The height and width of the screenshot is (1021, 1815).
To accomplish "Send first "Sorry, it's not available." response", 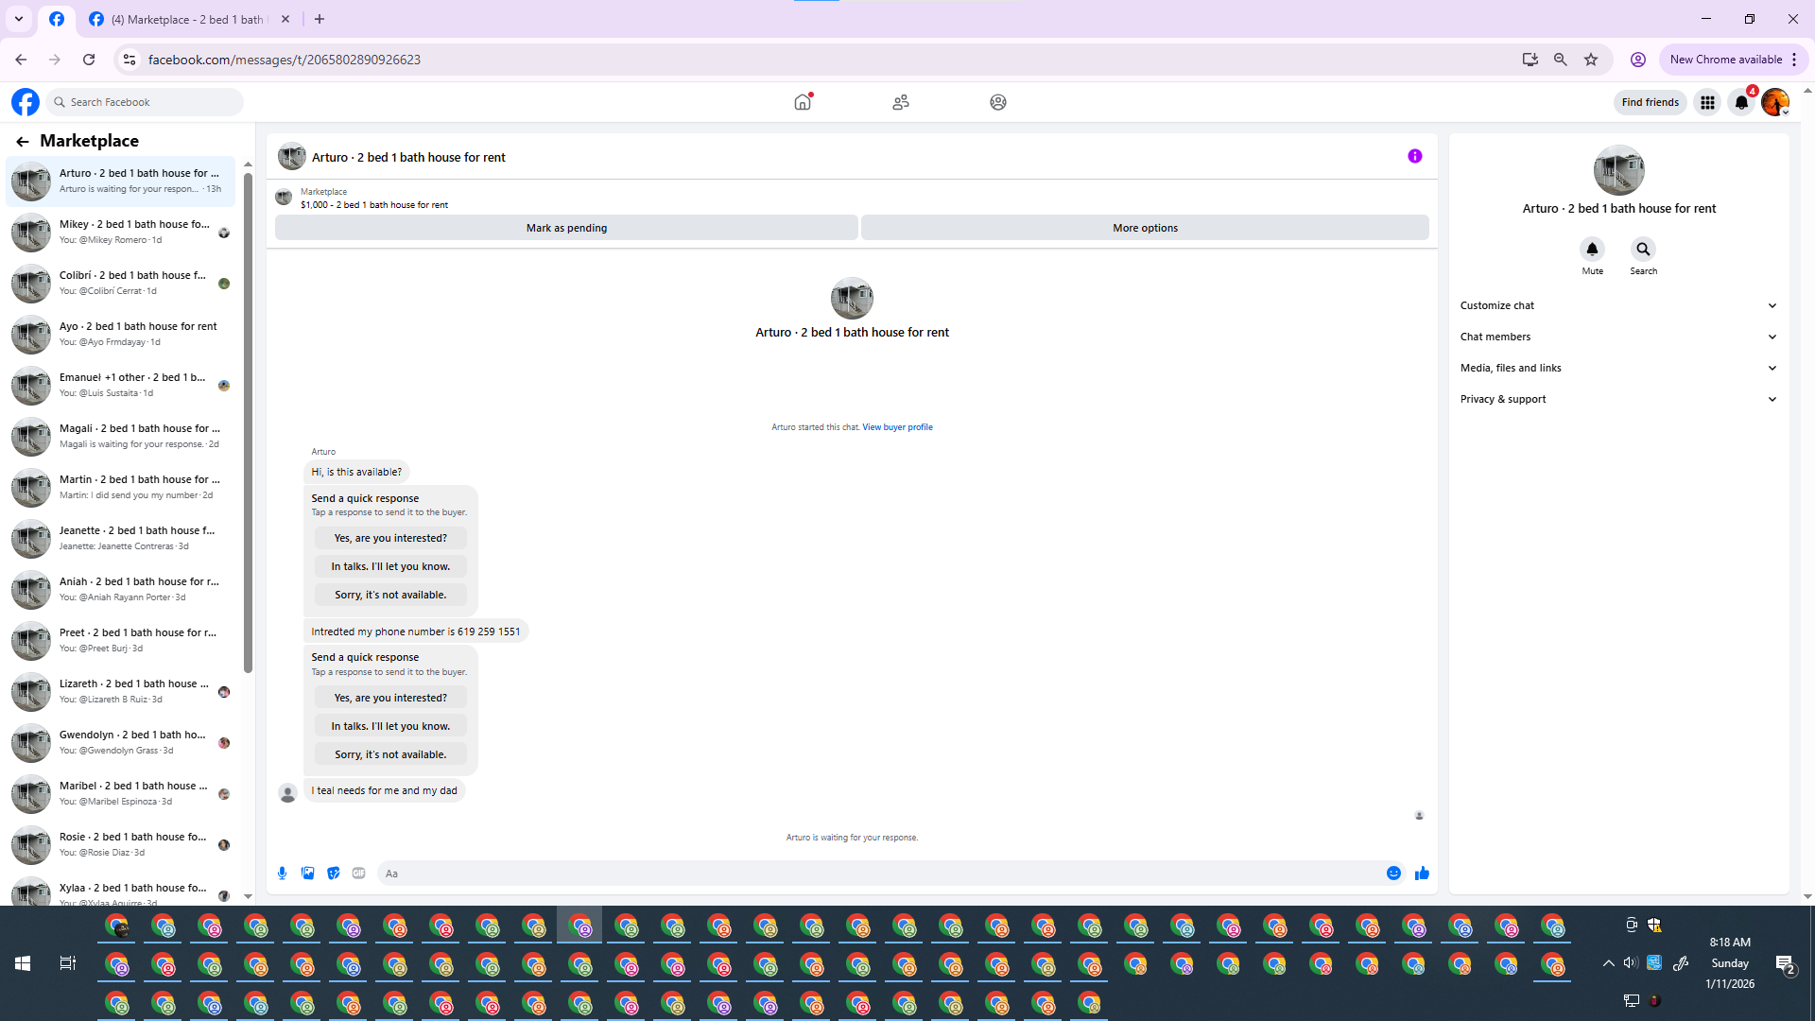I will pos(390,595).
